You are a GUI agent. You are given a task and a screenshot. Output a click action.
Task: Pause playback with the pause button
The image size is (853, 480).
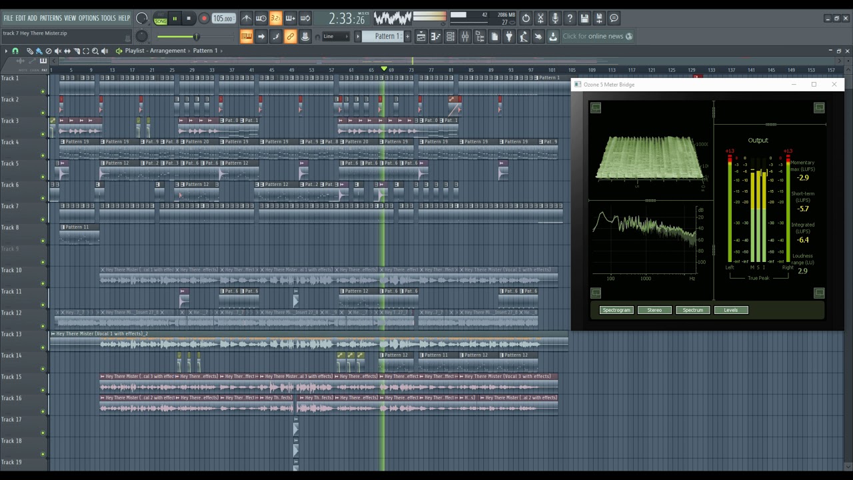(175, 19)
